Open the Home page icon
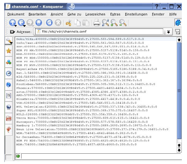 (x=39, y=23)
